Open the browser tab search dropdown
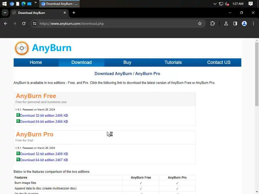259x194 pixels. point(5,13)
